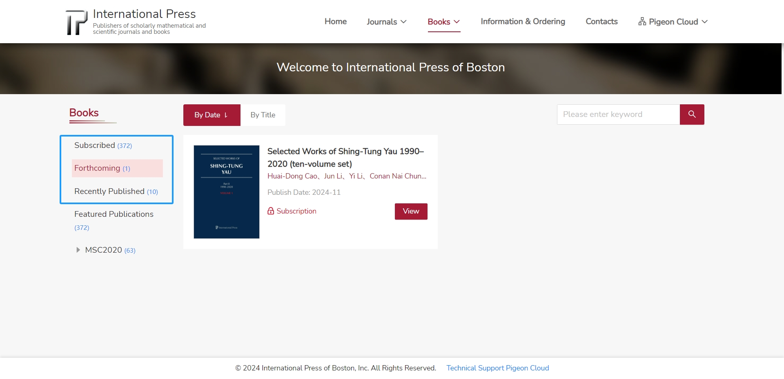Click the magnifier search button
The image size is (784, 379).
click(x=692, y=115)
